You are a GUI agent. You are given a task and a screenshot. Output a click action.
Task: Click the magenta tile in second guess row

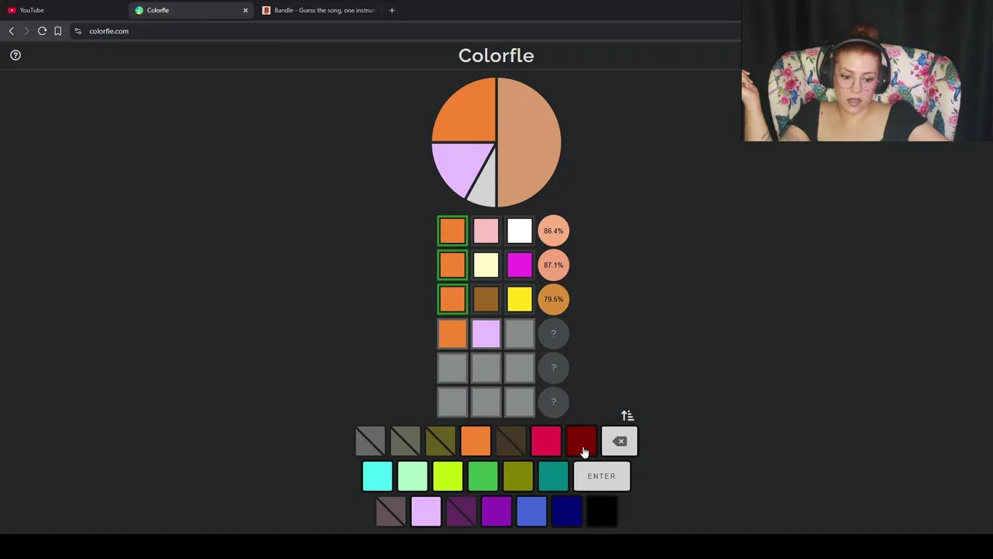point(520,265)
